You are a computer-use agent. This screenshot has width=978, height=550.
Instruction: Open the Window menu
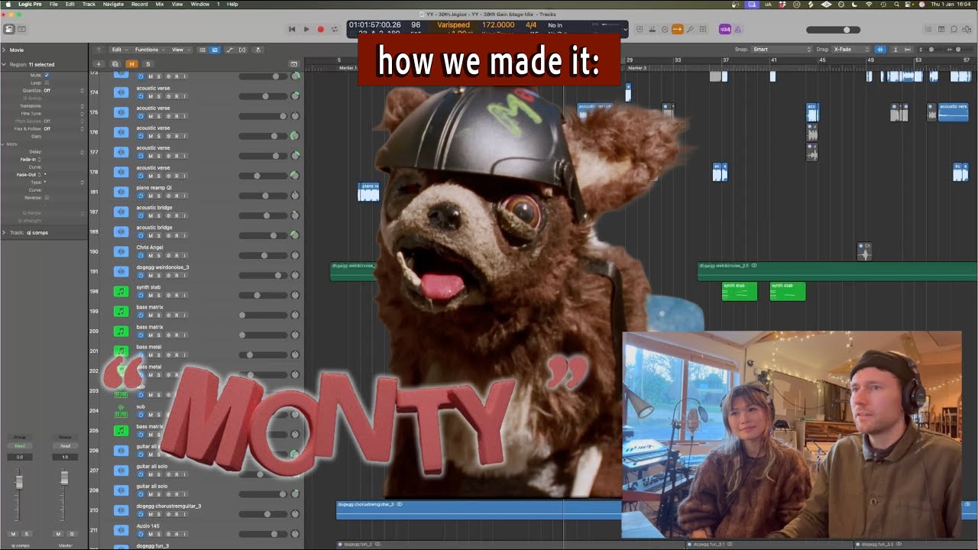pos(199,4)
